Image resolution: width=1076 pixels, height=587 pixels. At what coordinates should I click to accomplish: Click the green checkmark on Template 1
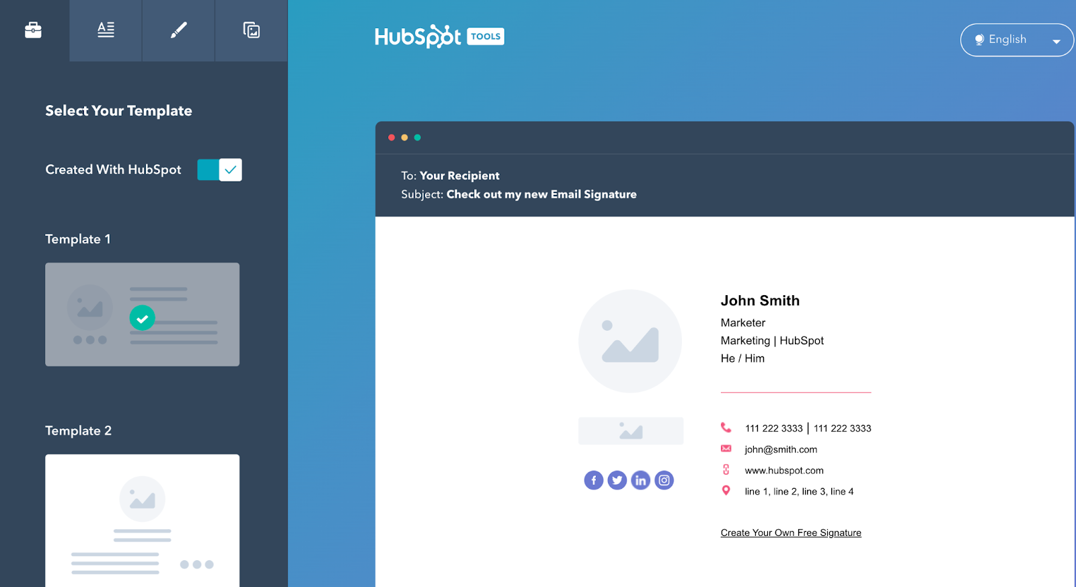click(x=142, y=318)
